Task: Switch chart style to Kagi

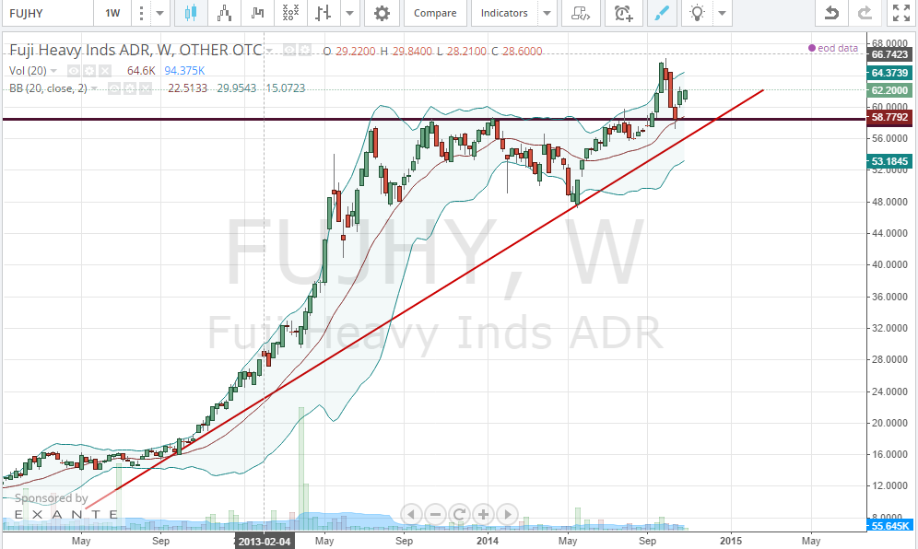Action: pyautogui.click(x=257, y=13)
